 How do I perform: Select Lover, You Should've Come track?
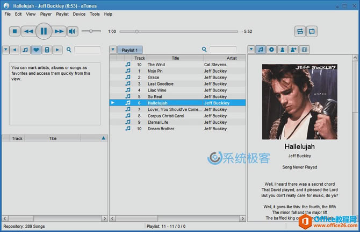(x=177, y=109)
